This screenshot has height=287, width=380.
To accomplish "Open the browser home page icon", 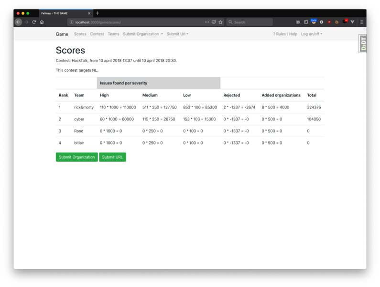I will coord(42,22).
